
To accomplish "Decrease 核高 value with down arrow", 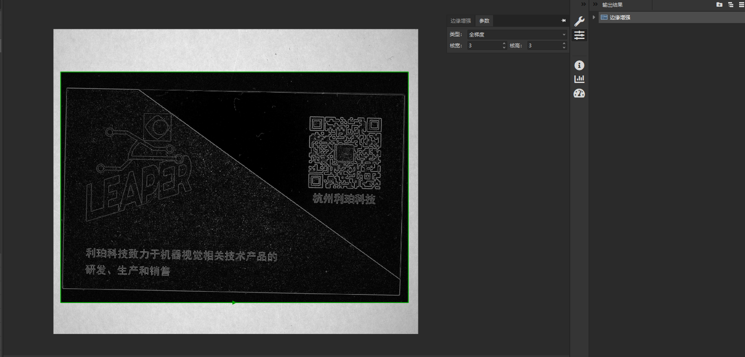I will click(564, 47).
